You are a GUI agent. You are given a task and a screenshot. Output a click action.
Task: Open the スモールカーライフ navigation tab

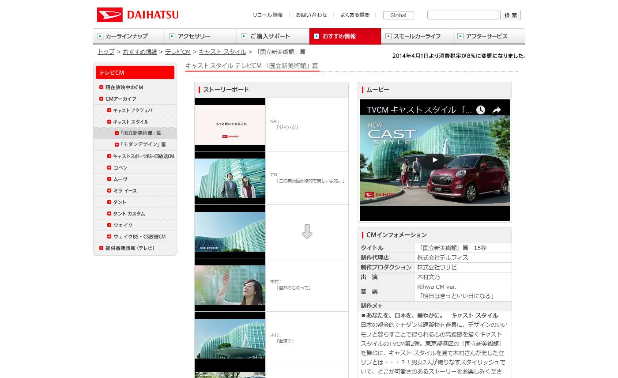pyautogui.click(x=417, y=36)
